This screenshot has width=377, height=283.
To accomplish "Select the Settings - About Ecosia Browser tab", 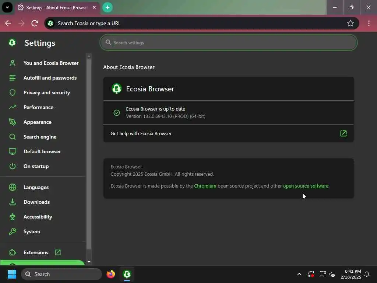I will click(56, 8).
